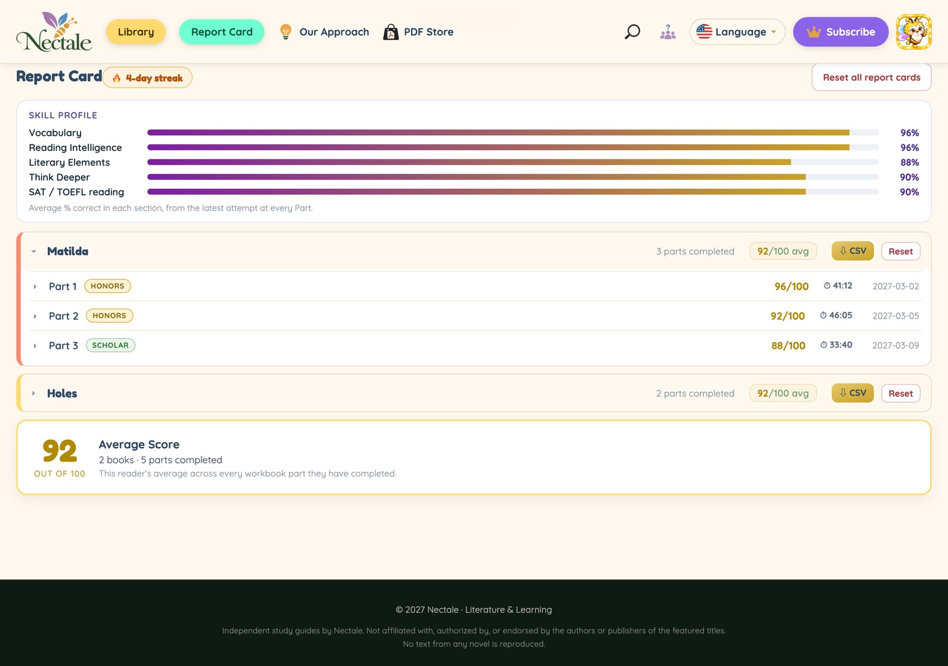Download Holes CSV report
Viewport: 948px width, 666px height.
(853, 393)
